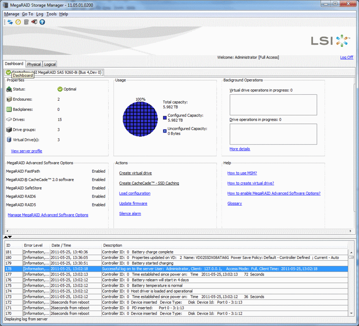The width and height of the screenshot is (359, 326).
Task: Click the Log Off link
Action: coord(346,57)
